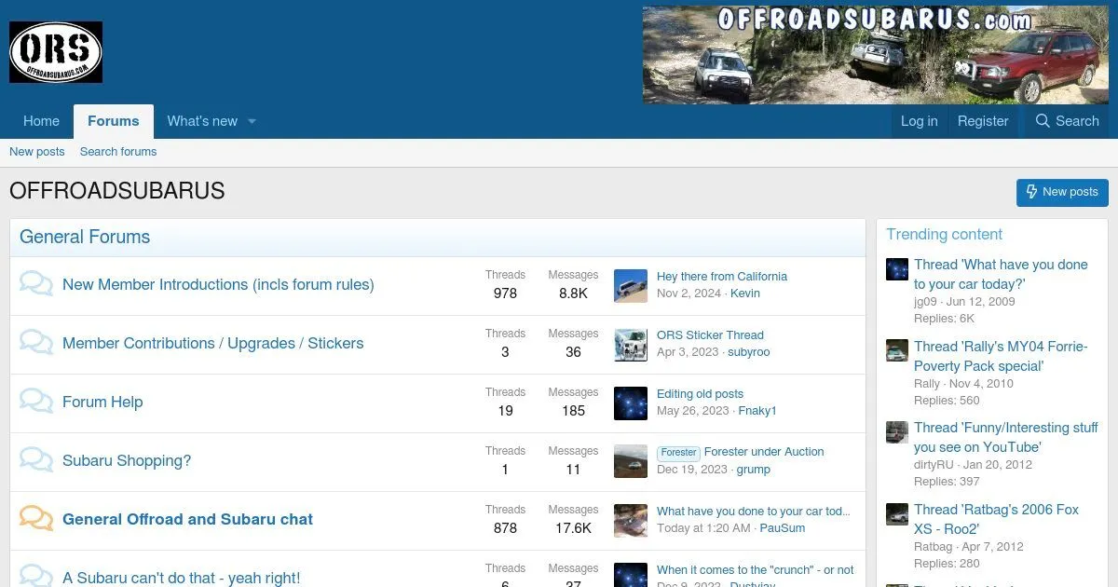Click the orange General Offroad chat bubble icon
Viewport: 1118px width, 587px height.
tap(36, 518)
